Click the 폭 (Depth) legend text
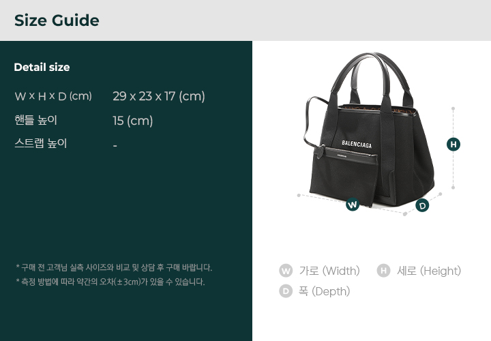The height and width of the screenshot is (341, 491). click(x=324, y=291)
